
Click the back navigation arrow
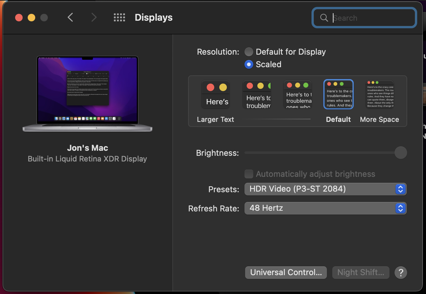click(70, 18)
